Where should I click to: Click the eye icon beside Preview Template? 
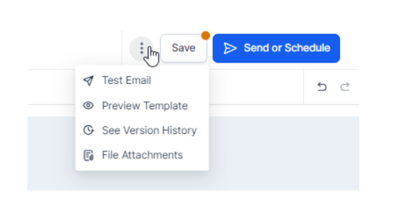(88, 106)
